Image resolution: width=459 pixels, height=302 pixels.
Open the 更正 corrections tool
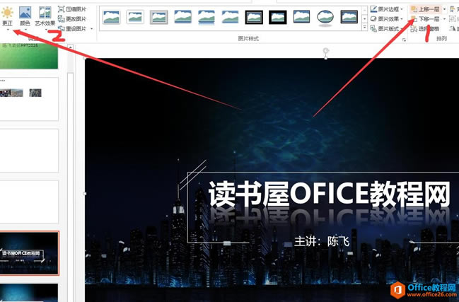(x=7, y=17)
